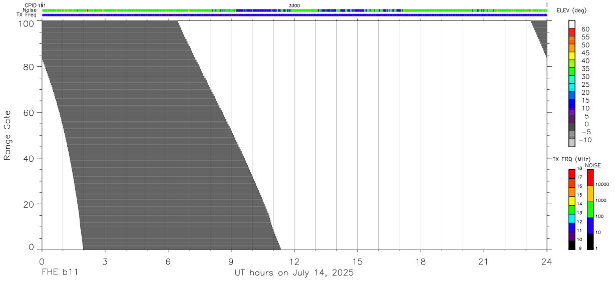Click the red segment of ELEV colorbar
Screen dimensions: 615x283
(572, 32)
